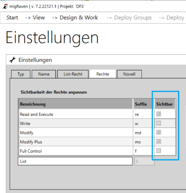Click the li suffix field
This screenshot has height=193, width=186.
(144, 161)
